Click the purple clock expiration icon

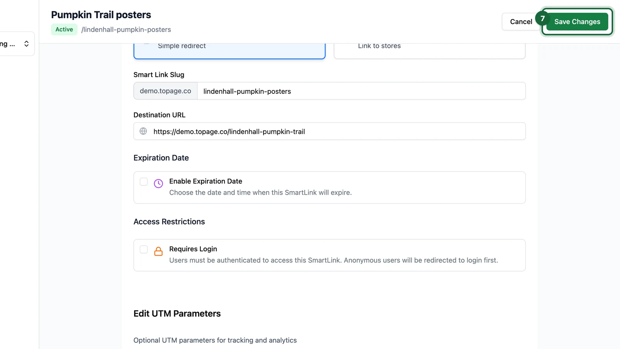[x=158, y=183]
